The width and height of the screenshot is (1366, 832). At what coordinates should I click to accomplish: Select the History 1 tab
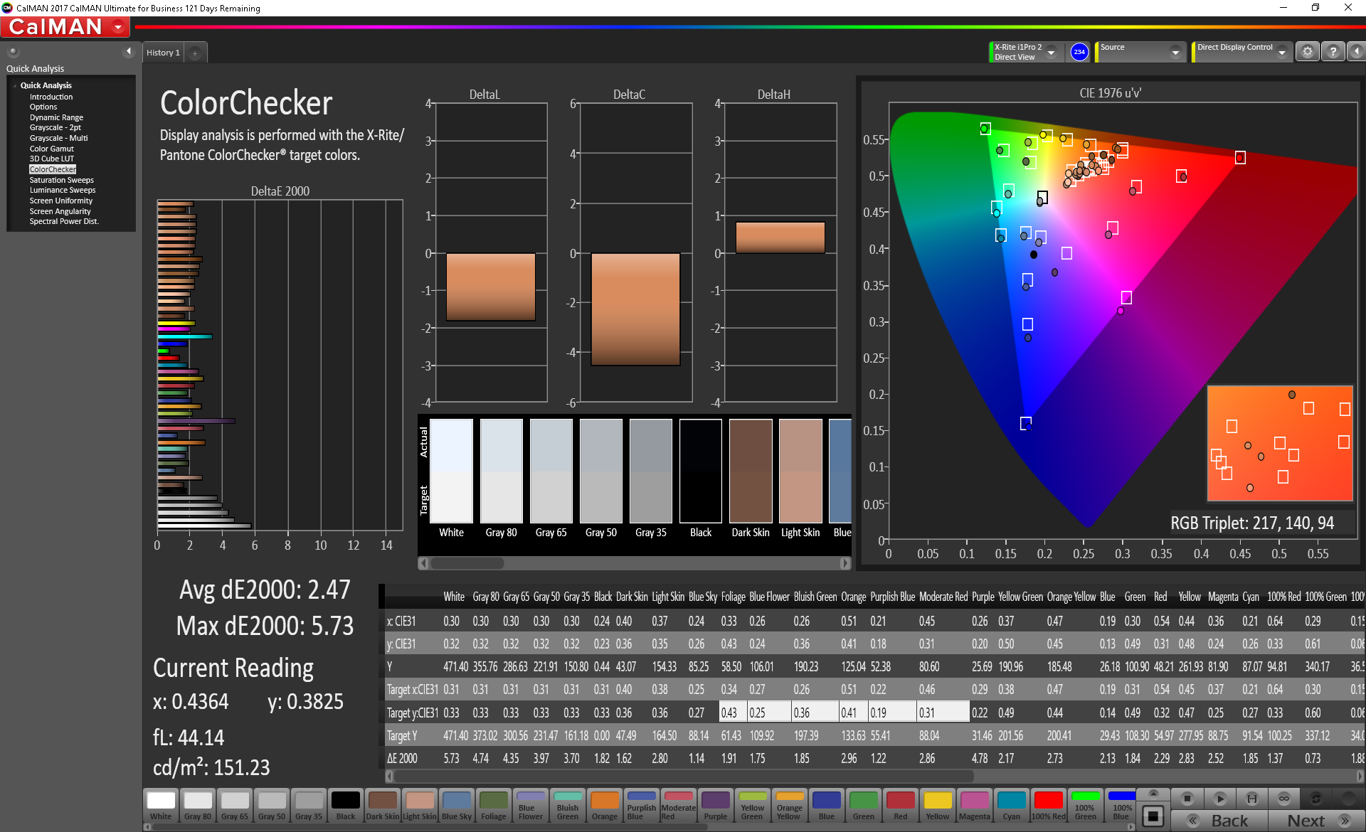tap(163, 53)
